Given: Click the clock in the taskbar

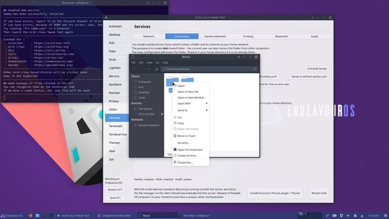Looking at the screenshot, I should (x=373, y=216).
